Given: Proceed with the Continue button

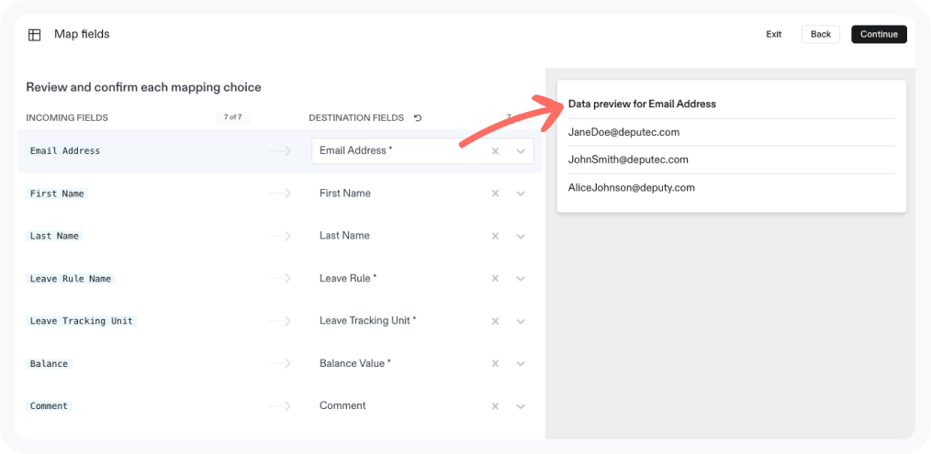Looking at the screenshot, I should click(x=879, y=35).
